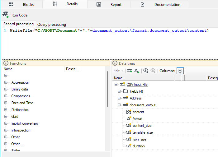Expand the Other function group
Image resolution: width=218 pixels, height=157 pixels.
click(x=6, y=137)
